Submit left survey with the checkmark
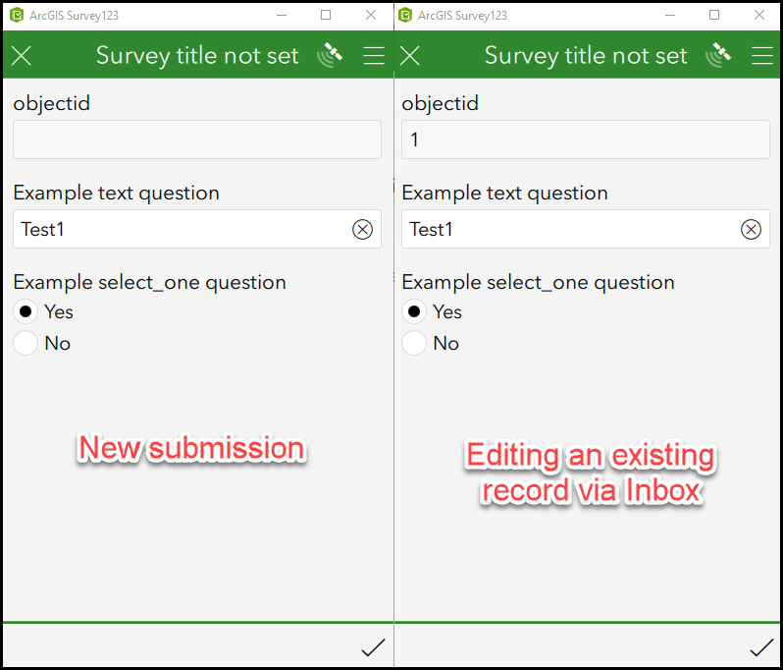 click(373, 647)
